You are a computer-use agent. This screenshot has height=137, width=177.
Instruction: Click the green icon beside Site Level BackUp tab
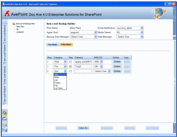tap(5, 84)
